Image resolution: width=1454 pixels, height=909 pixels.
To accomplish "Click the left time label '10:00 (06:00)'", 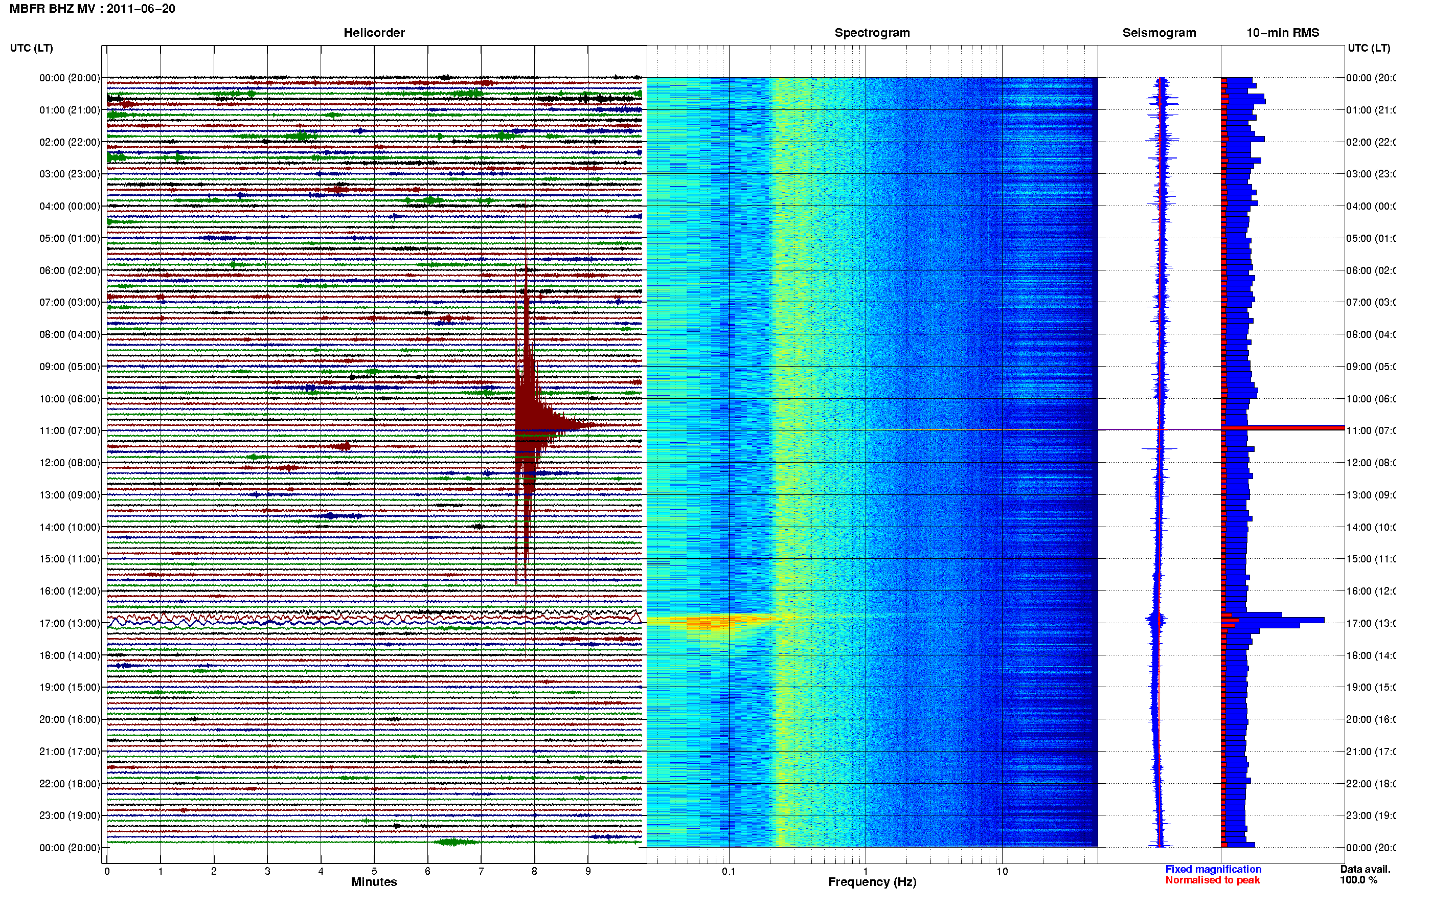I will [x=70, y=399].
